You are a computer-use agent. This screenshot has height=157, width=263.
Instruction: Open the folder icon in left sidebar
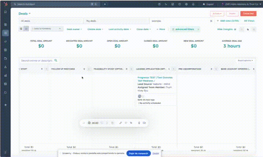[6, 92]
